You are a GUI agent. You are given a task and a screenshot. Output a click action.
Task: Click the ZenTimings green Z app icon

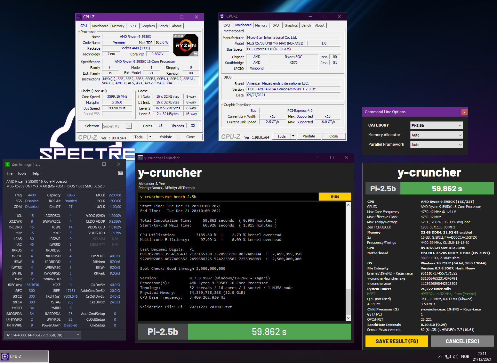click(x=8, y=164)
